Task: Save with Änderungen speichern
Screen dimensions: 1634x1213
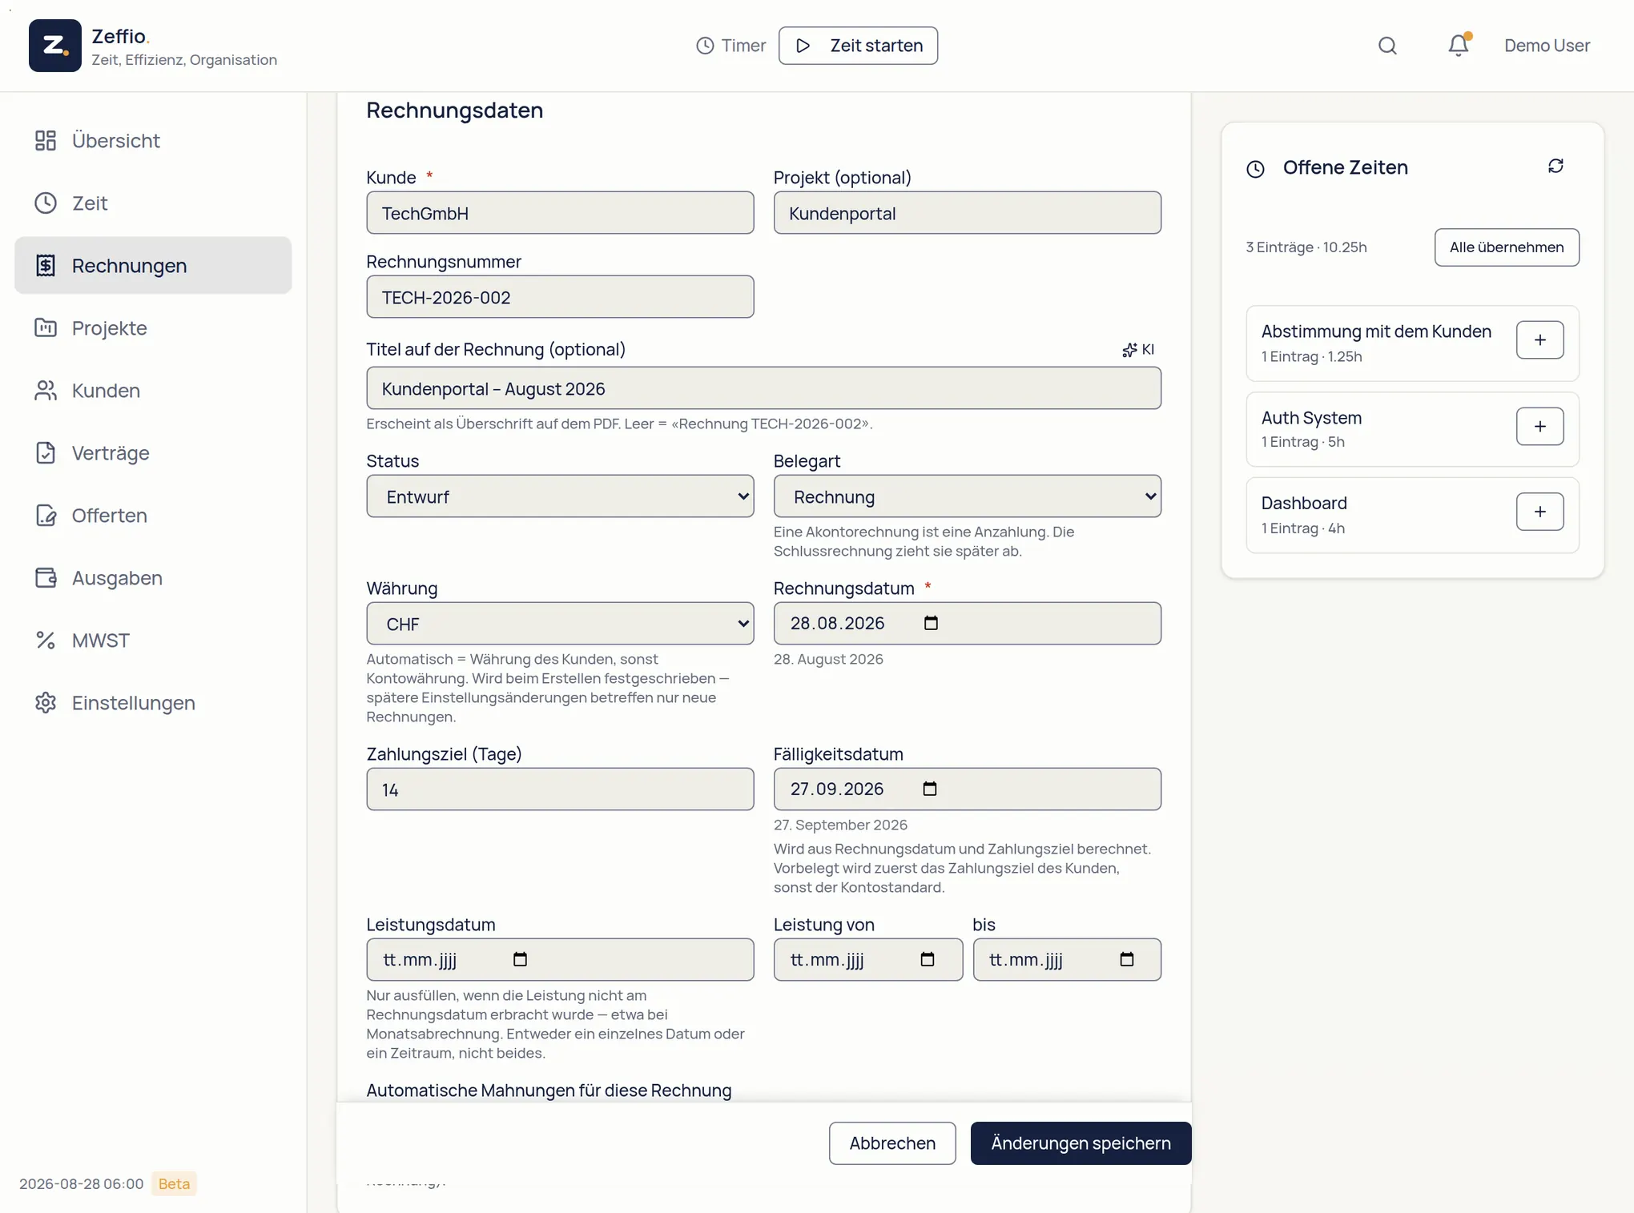Action: [1081, 1143]
